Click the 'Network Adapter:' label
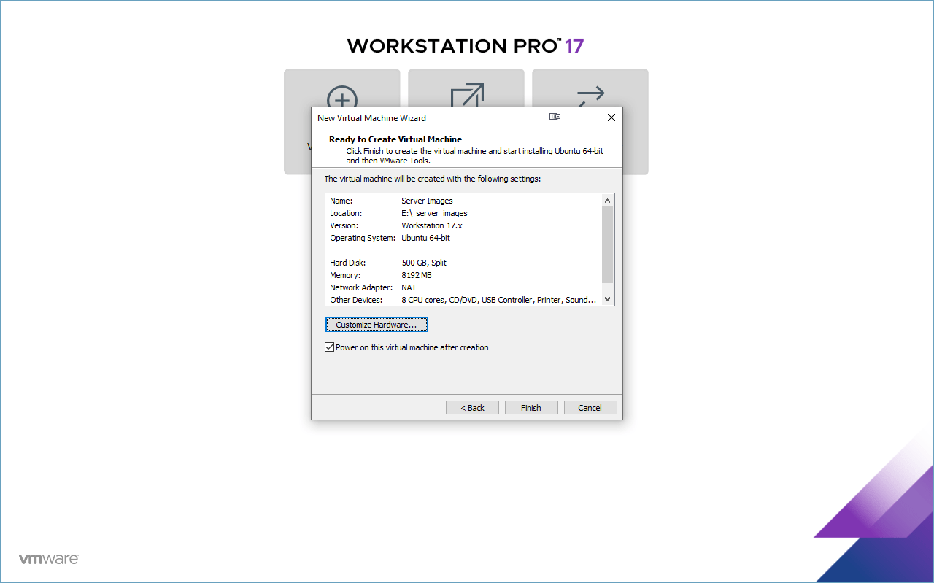This screenshot has height=583, width=934. tap(361, 287)
